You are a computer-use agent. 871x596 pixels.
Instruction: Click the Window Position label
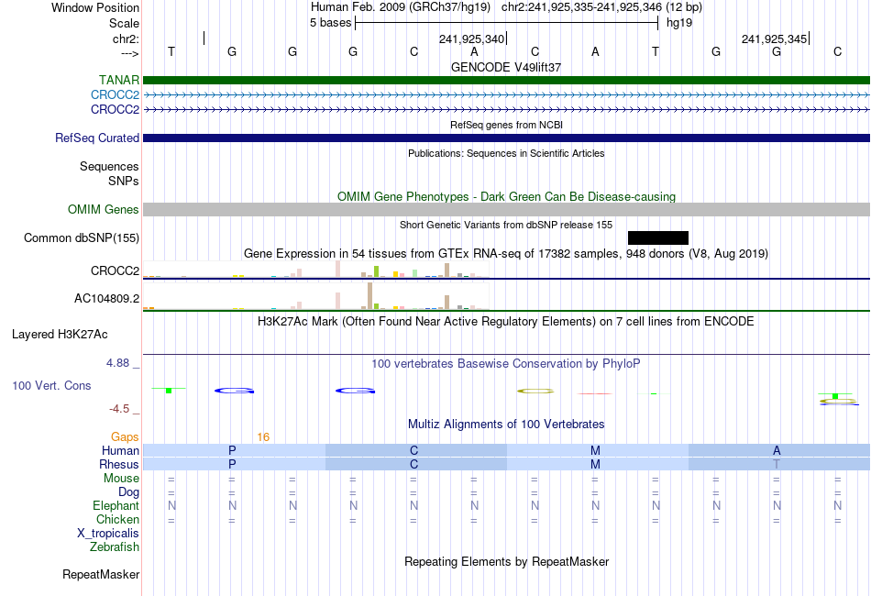(95, 7)
